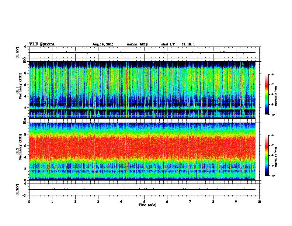Viewport: 292px width, 226px height.
Task: Click the ch.2 colorbar unit label
Action: (276, 157)
